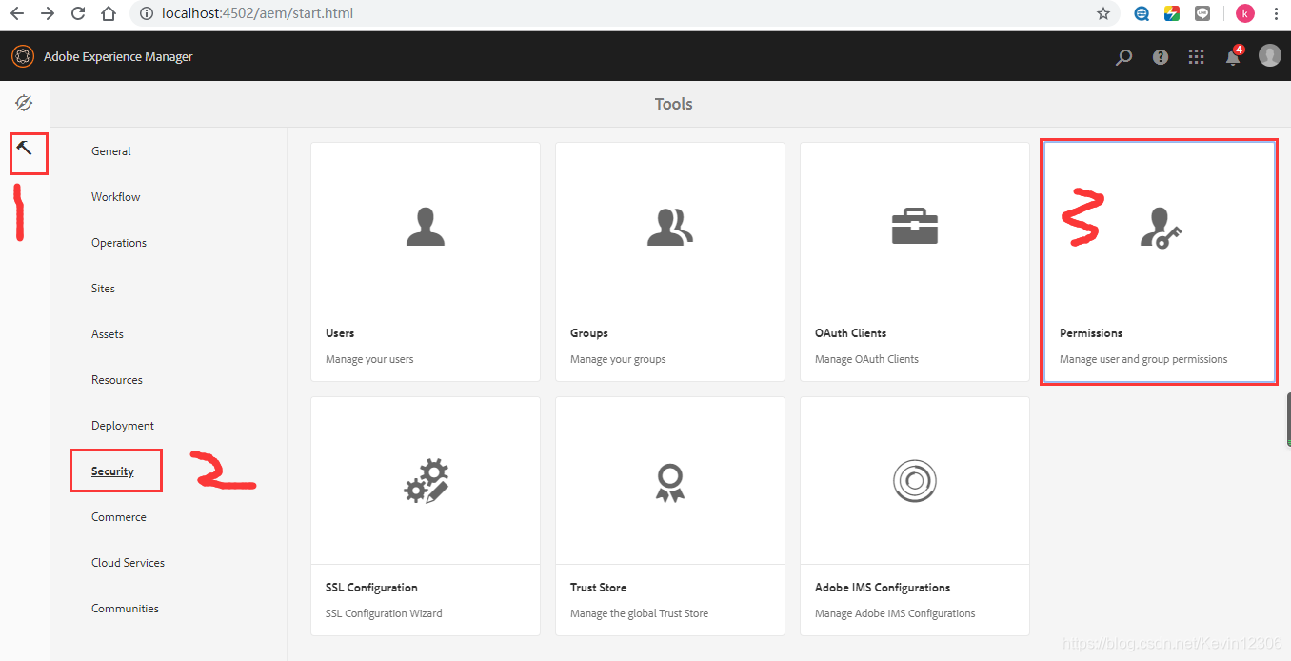Click the "Manage your groups" description
Screen dimensions: 1291x661
pos(618,359)
